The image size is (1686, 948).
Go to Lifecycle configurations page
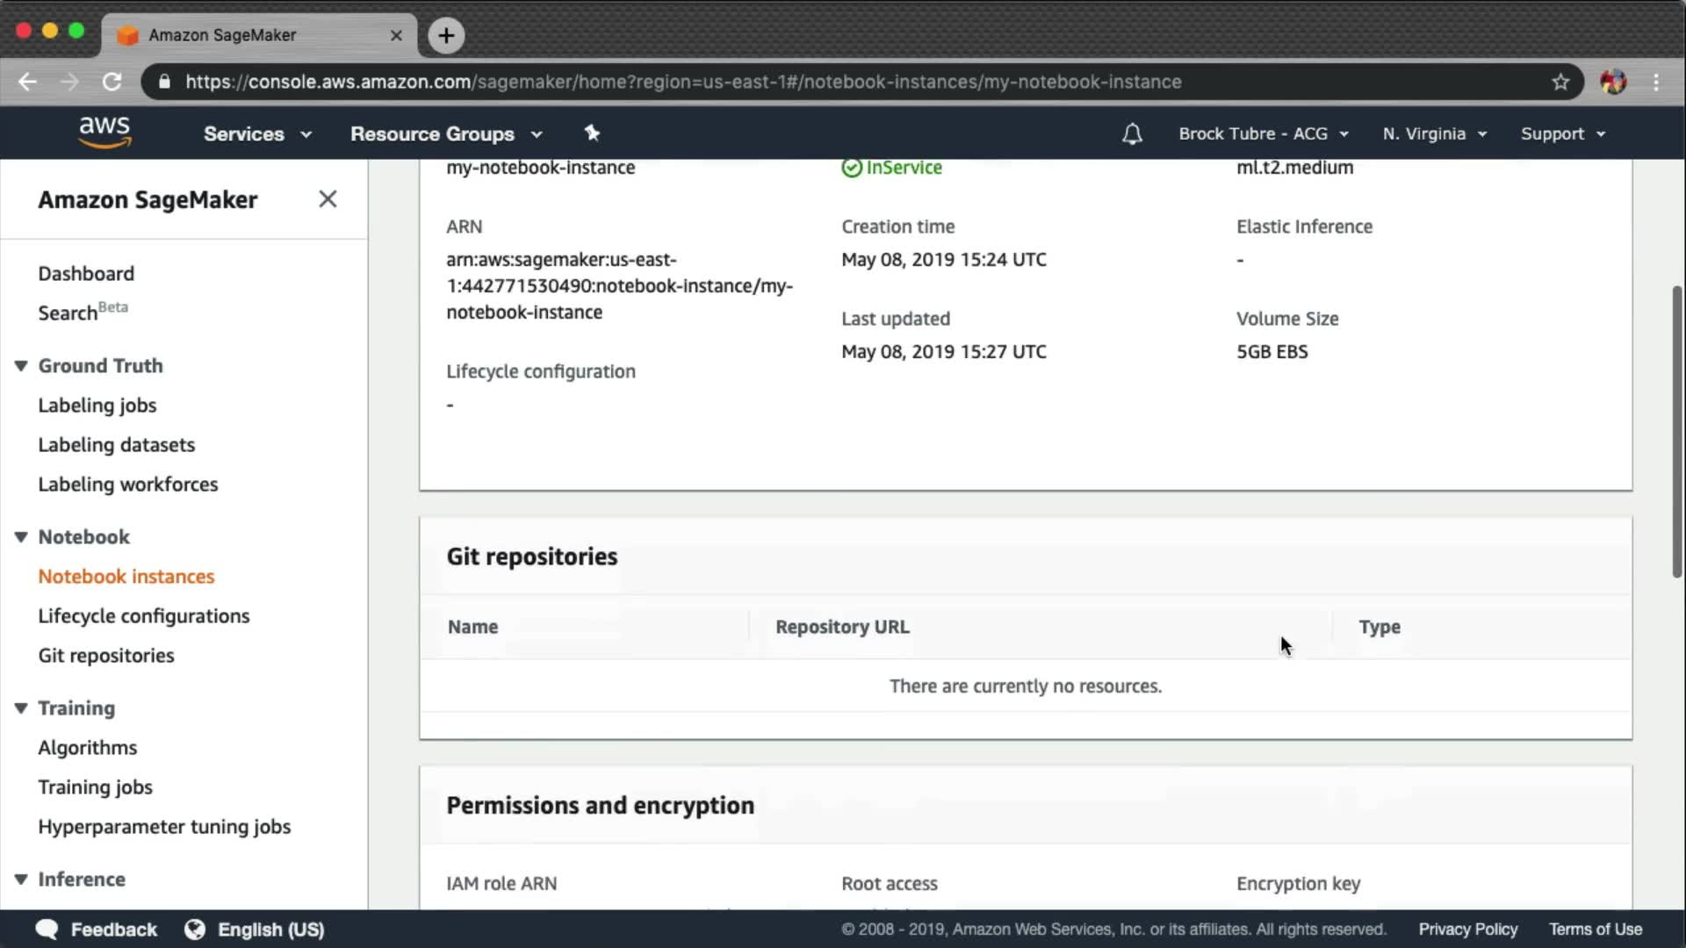(143, 616)
